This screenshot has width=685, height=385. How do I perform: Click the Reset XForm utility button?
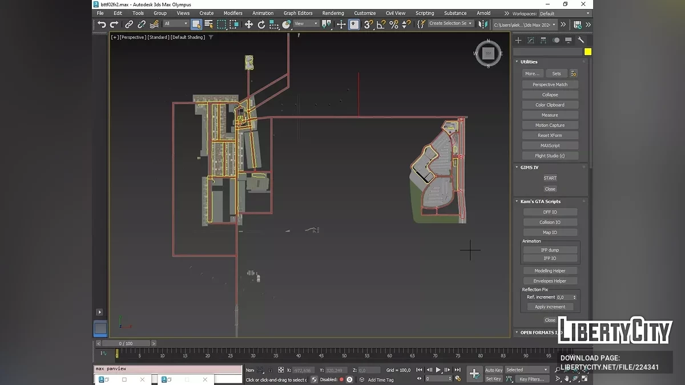coord(550,135)
